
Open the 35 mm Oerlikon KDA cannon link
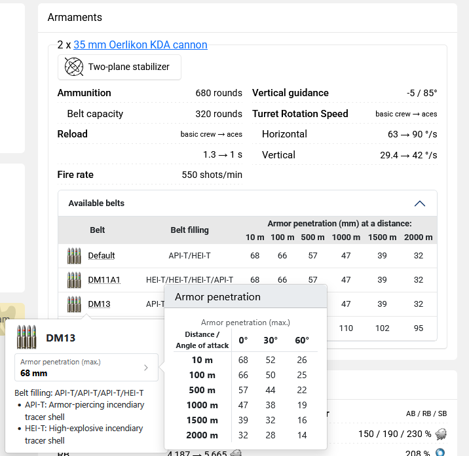pos(140,45)
